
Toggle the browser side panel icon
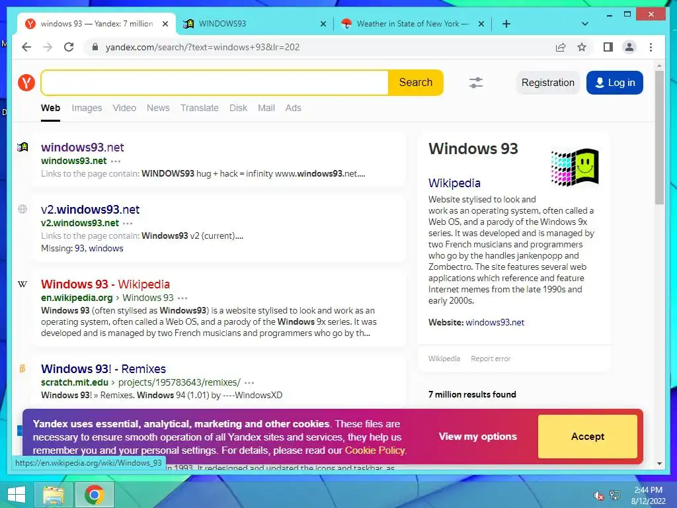(x=608, y=47)
